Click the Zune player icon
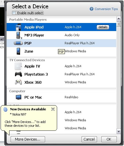This screenshot has width=124, height=146. point(18,51)
